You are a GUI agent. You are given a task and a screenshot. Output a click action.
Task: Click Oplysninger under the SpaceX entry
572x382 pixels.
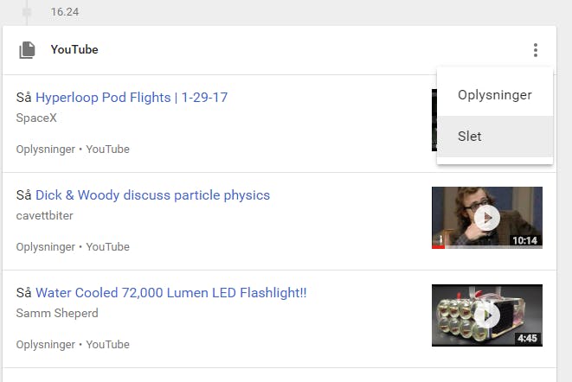[46, 150]
